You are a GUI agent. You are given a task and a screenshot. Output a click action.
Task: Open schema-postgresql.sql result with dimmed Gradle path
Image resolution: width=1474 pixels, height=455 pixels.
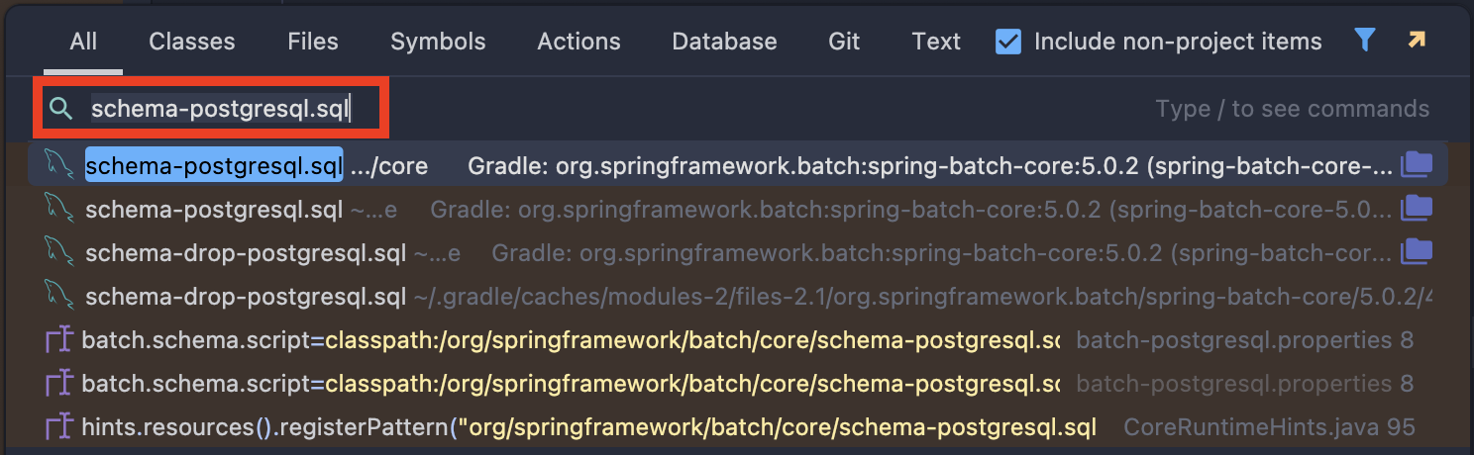click(737, 210)
